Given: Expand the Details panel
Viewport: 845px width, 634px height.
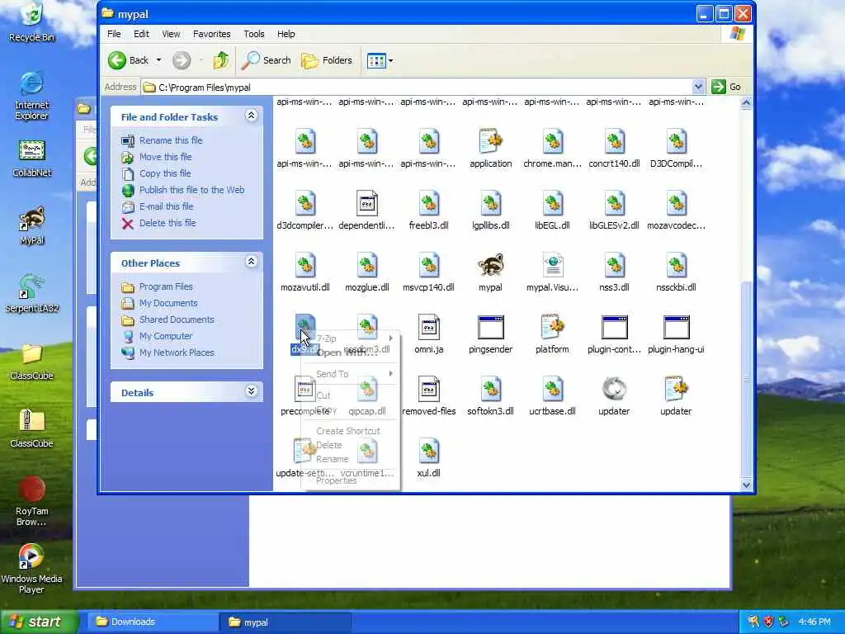Looking at the screenshot, I should pos(251,391).
